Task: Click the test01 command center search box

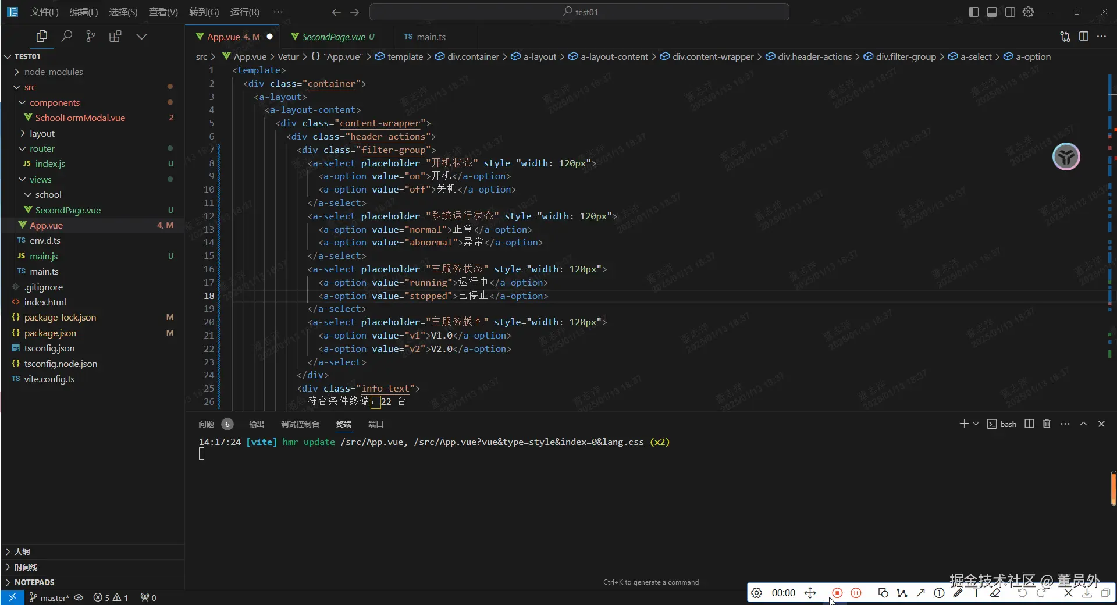Action: click(579, 12)
